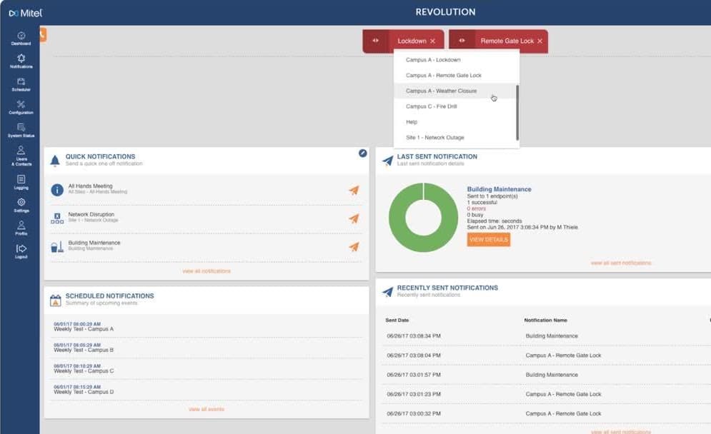Remove the Lockdown button with its X
Screen dimensions: 711x434
pos(432,41)
